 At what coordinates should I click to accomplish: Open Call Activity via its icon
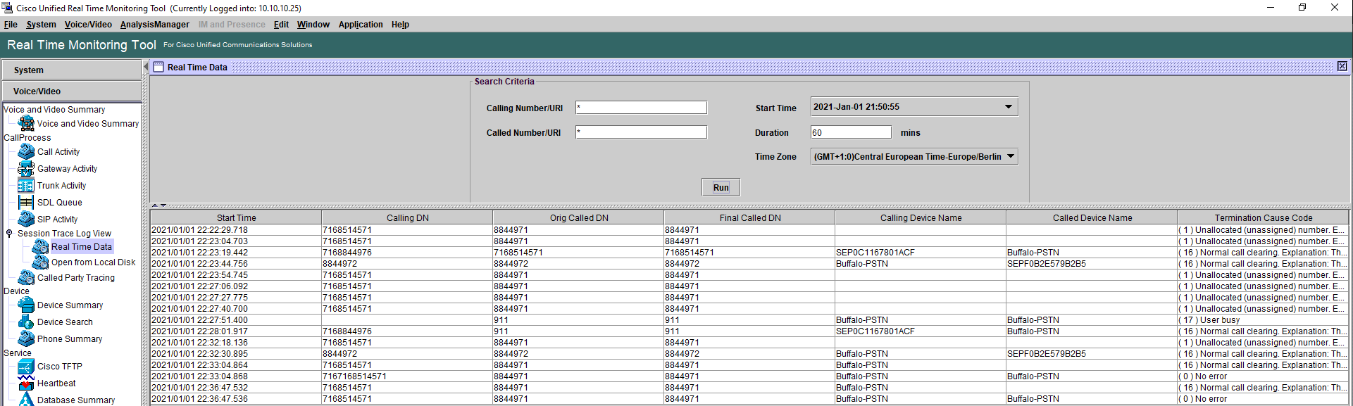26,151
